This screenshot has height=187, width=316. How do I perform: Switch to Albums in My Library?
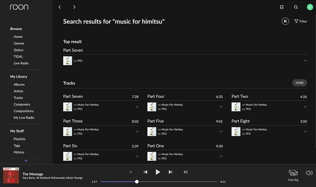[x=19, y=84]
